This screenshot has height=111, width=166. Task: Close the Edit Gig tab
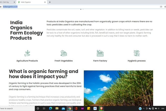[14, 2]
